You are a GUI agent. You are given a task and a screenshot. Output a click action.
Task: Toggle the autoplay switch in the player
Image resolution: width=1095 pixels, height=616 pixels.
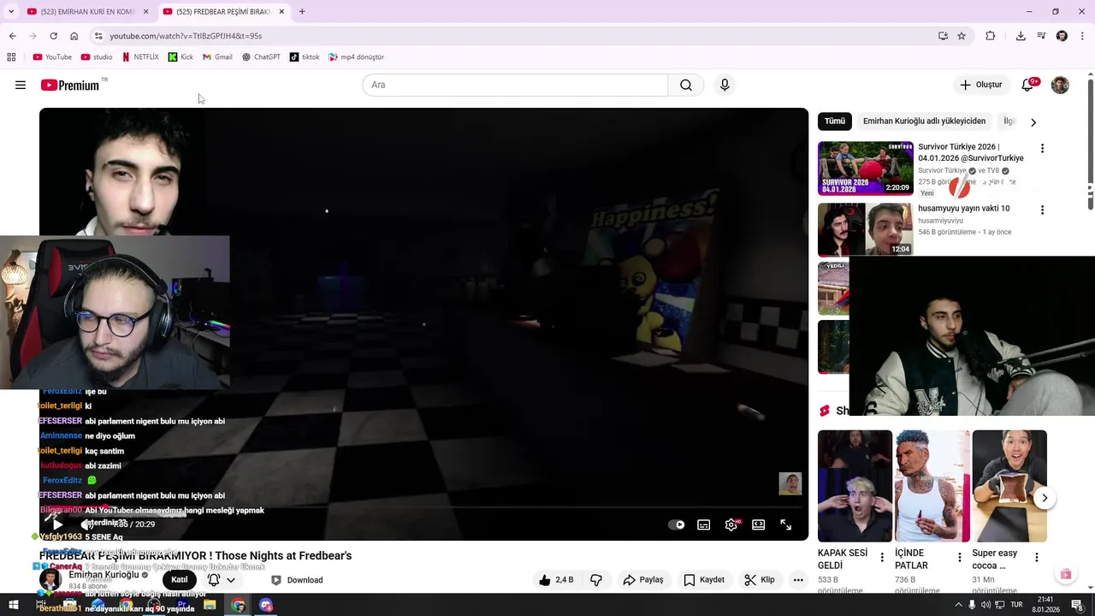click(677, 524)
